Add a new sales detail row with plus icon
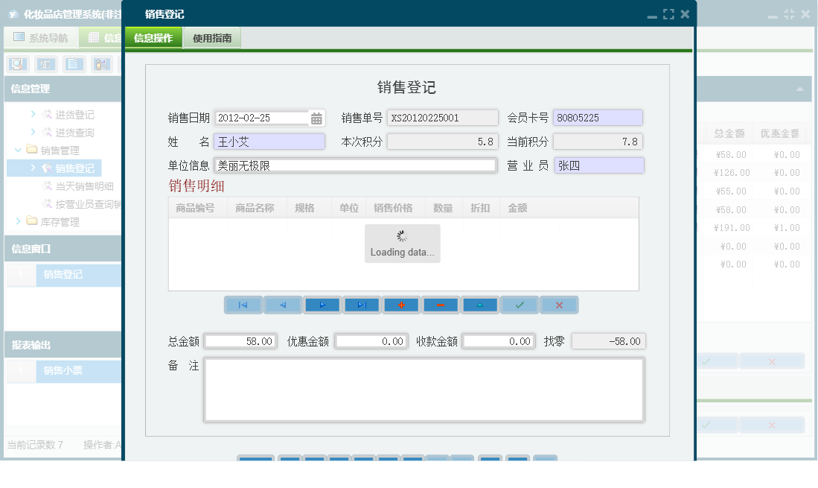Screen dimensions: 818x488 coord(401,305)
